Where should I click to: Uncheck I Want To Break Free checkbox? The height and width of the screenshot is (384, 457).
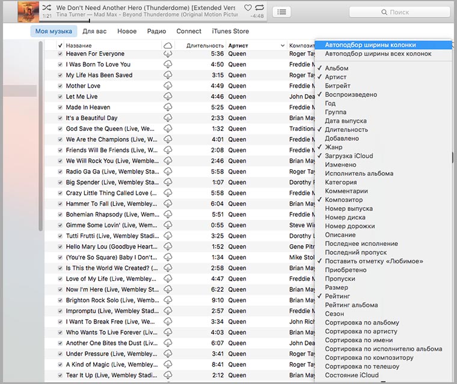60,322
